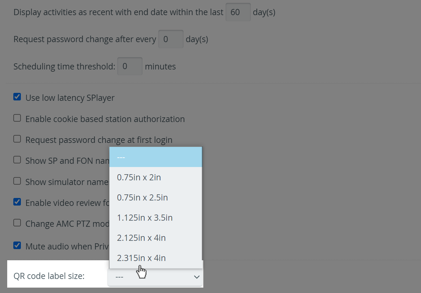Toggle Show SP and FON names checkbox
421x293 pixels.
(17, 160)
